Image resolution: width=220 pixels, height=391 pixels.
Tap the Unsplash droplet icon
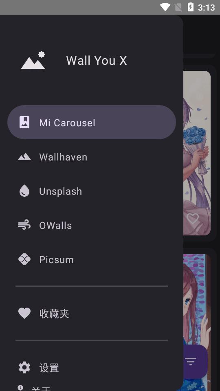24,191
